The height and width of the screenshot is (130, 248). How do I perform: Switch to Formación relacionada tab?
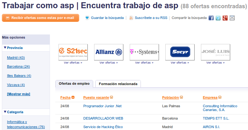118,84
